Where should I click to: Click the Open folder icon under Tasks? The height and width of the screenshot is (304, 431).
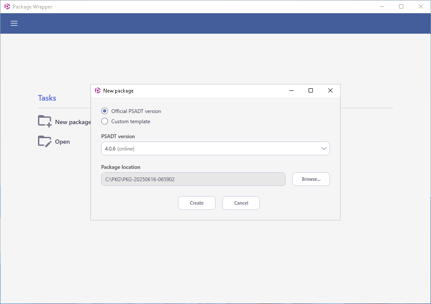click(x=44, y=141)
